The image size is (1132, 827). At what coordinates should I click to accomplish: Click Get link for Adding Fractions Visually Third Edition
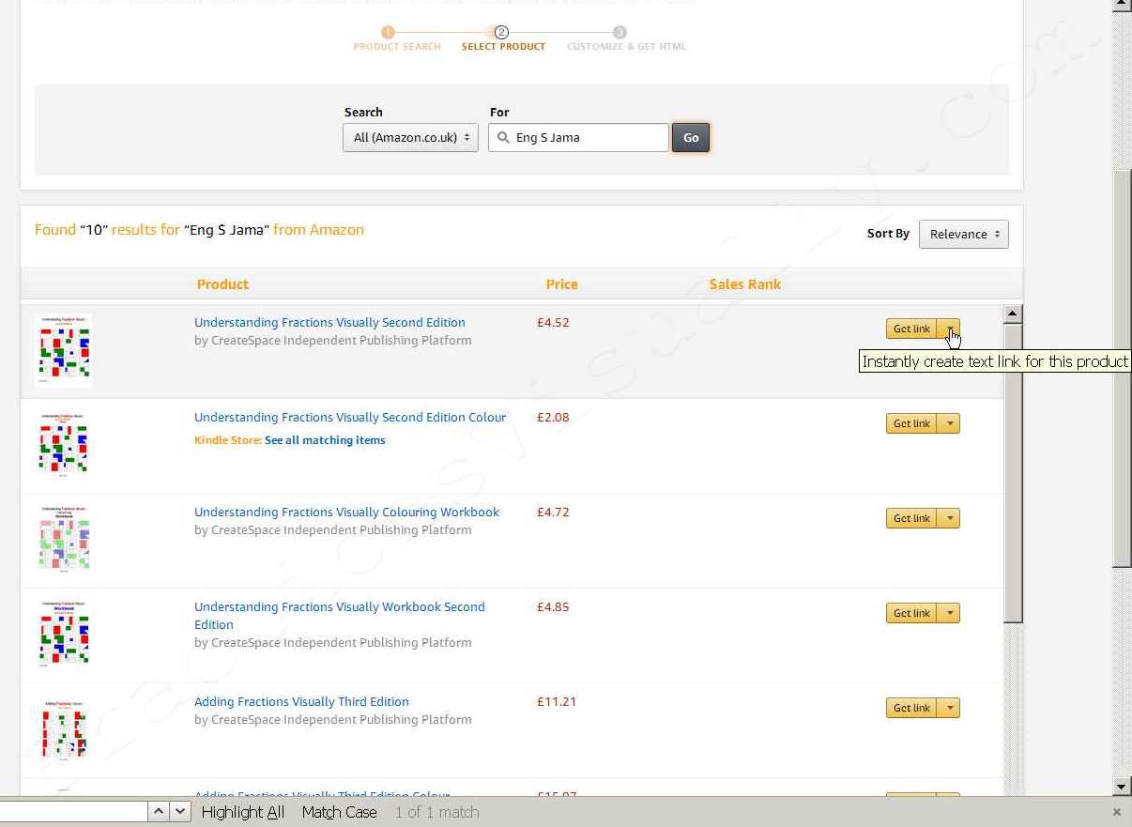click(x=911, y=708)
